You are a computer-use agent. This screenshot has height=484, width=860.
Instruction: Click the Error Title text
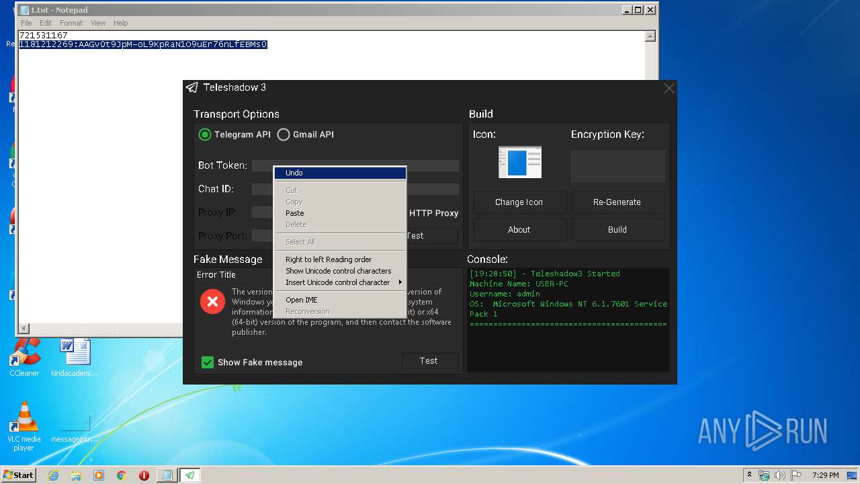(216, 275)
